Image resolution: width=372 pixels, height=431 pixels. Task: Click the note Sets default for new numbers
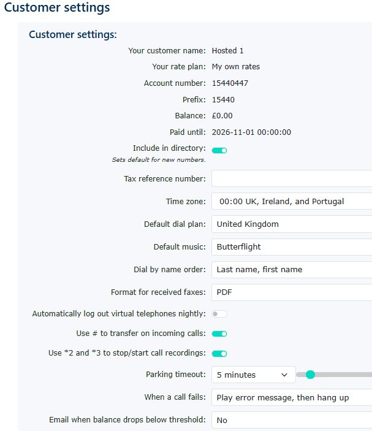[x=159, y=159]
